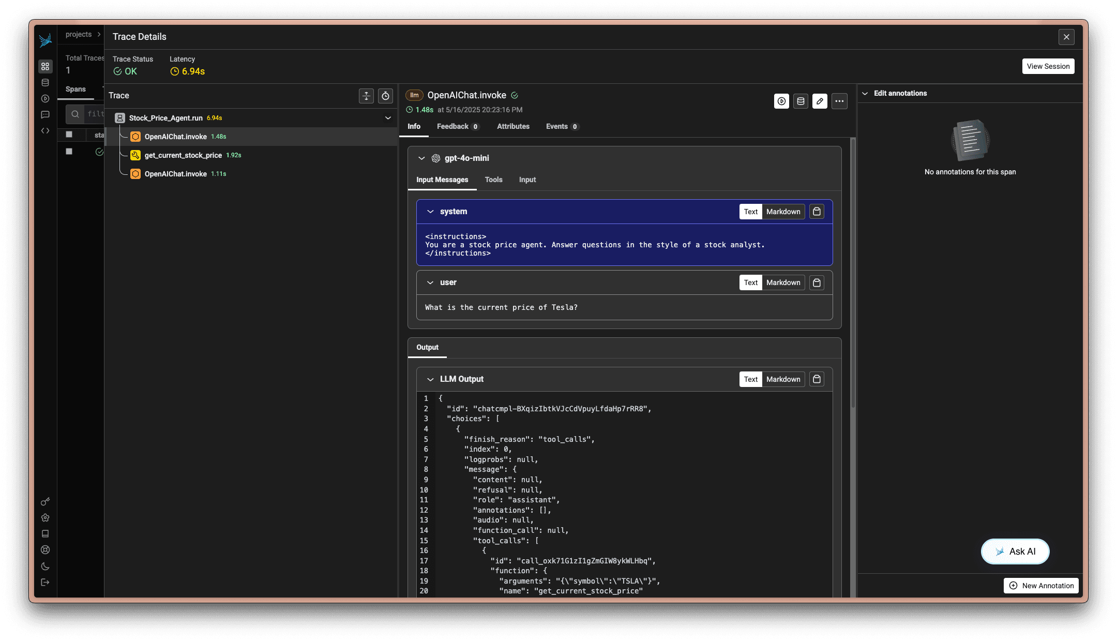Screen dimensions: 1117x641
Task: Open the documentation book icon in sidebar
Action: click(46, 533)
